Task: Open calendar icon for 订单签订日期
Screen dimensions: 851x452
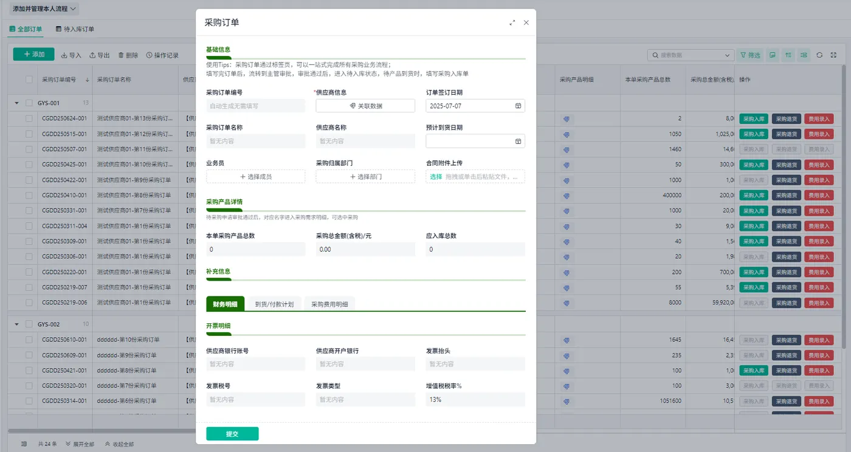Action: 519,106
